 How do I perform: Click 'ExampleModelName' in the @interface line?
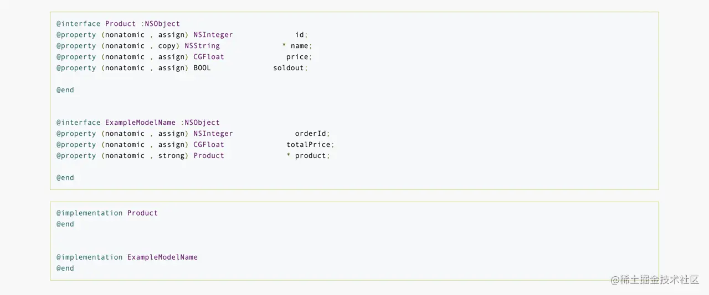(x=140, y=123)
